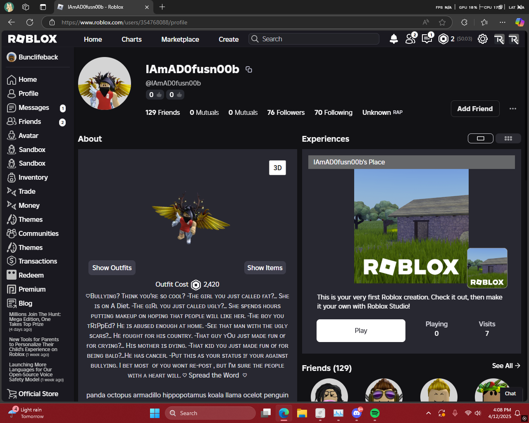Screen dimensions: 529x423
Task: Open Create in the top navigation
Action: [x=229, y=39]
